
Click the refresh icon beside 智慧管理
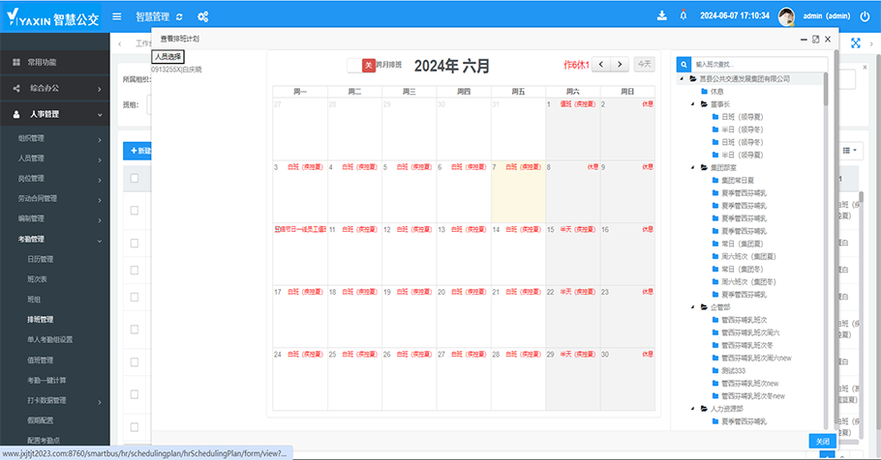point(179,16)
